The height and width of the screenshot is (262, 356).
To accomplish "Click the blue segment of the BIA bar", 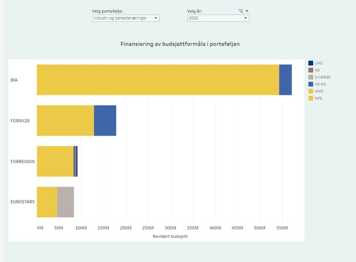I will point(285,80).
